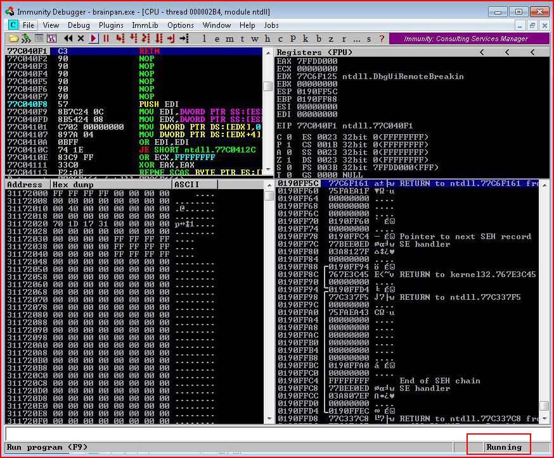Viewport: 554px width, 458px height.
Task: Select JE SHORT ntdll.77C0412C instruction
Action: pyautogui.click(x=134, y=150)
